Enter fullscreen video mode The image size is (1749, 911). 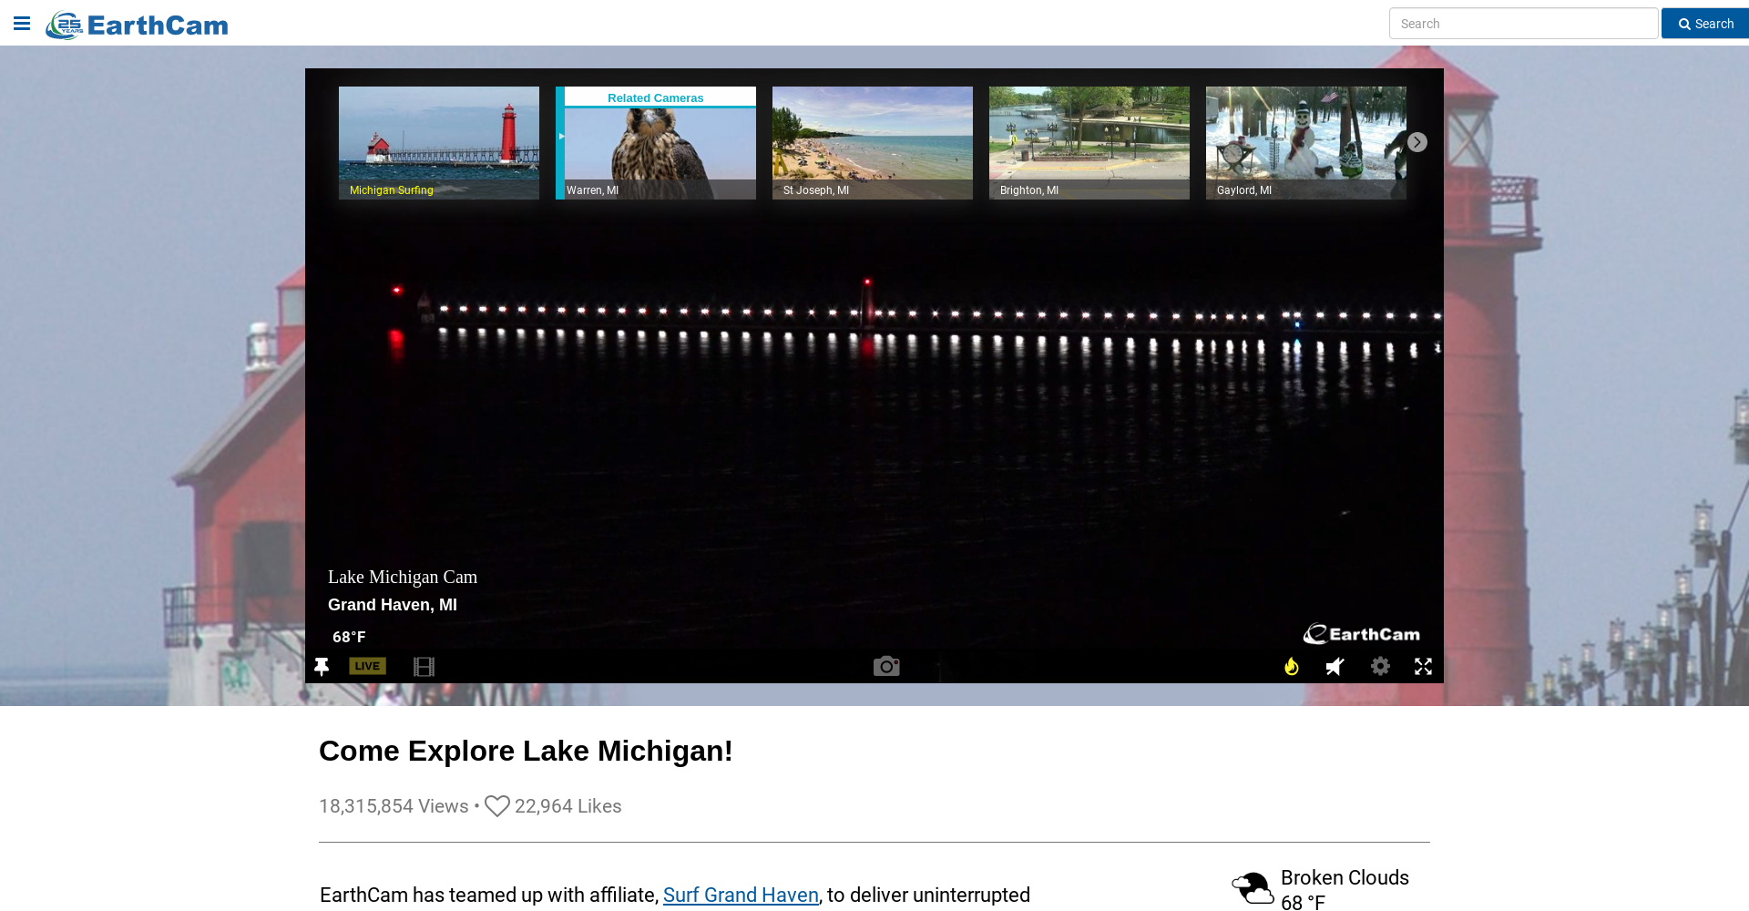point(1423,667)
